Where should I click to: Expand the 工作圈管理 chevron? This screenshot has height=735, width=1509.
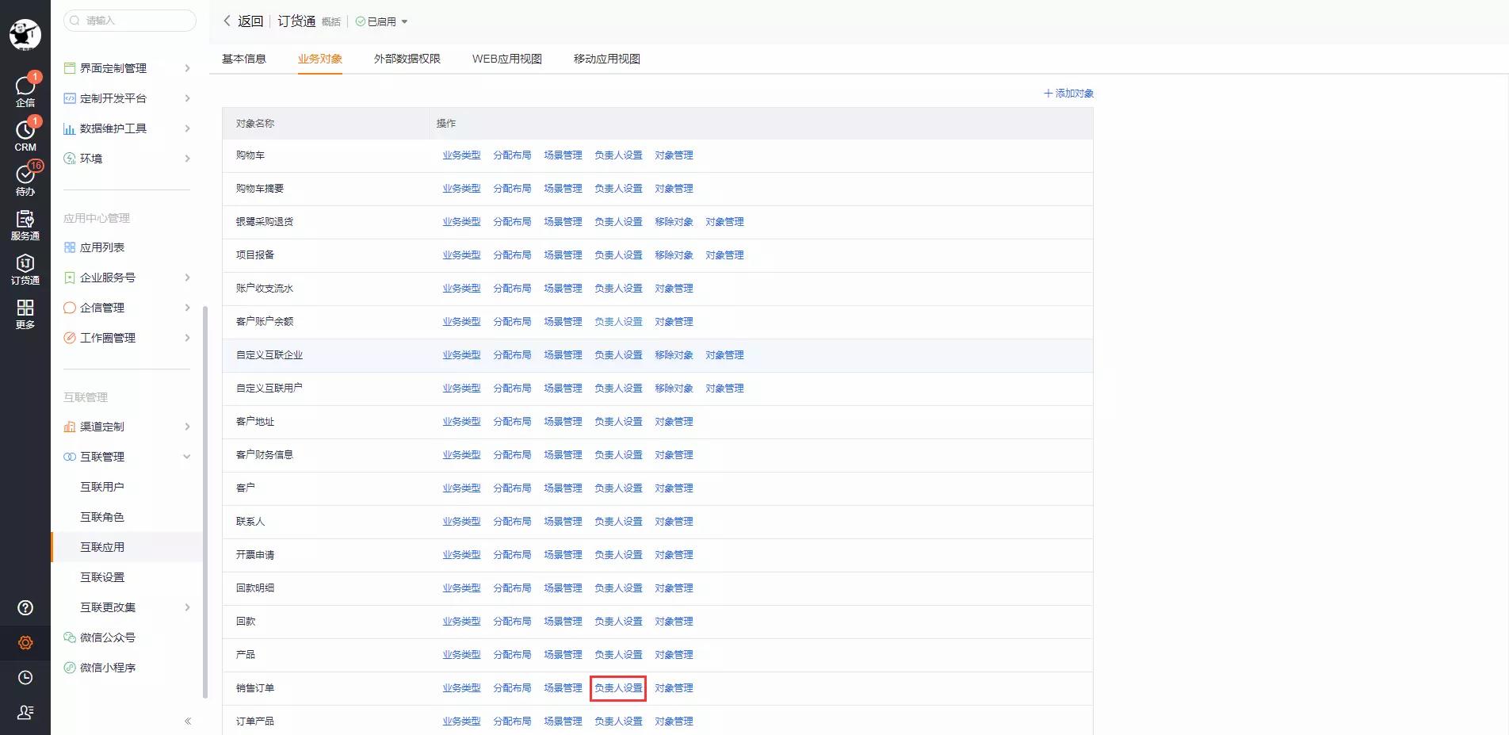click(x=188, y=338)
